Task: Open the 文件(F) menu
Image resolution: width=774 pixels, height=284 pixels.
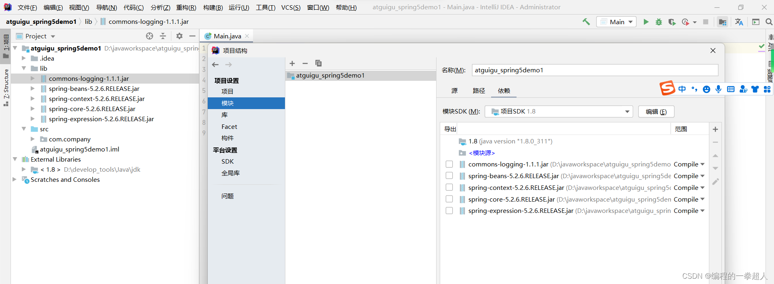Action: (27, 7)
